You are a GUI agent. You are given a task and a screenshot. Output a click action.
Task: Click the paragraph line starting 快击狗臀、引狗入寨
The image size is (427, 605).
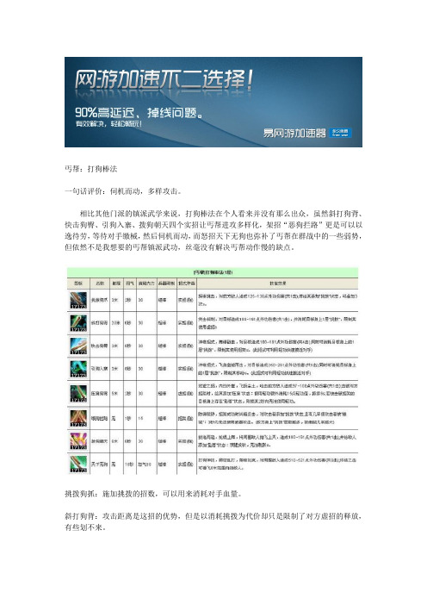pyautogui.click(x=213, y=225)
